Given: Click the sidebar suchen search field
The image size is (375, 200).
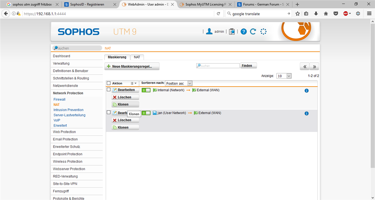Looking at the screenshot, I should pyautogui.click(x=77, y=48).
